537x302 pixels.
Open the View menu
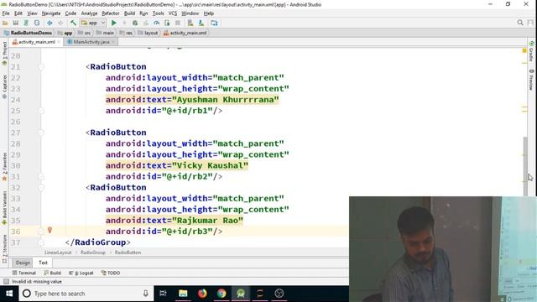(32, 13)
